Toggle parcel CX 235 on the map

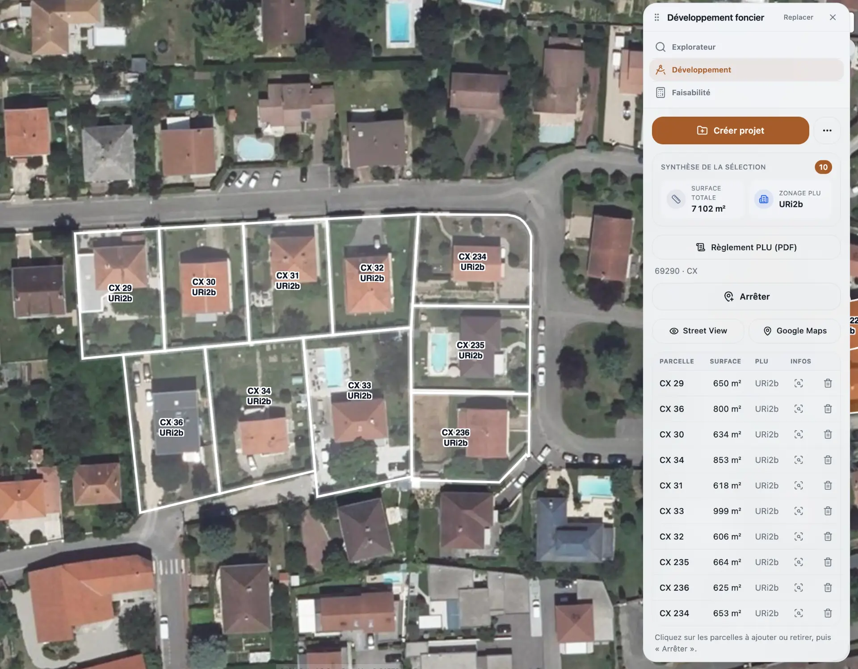click(x=471, y=350)
